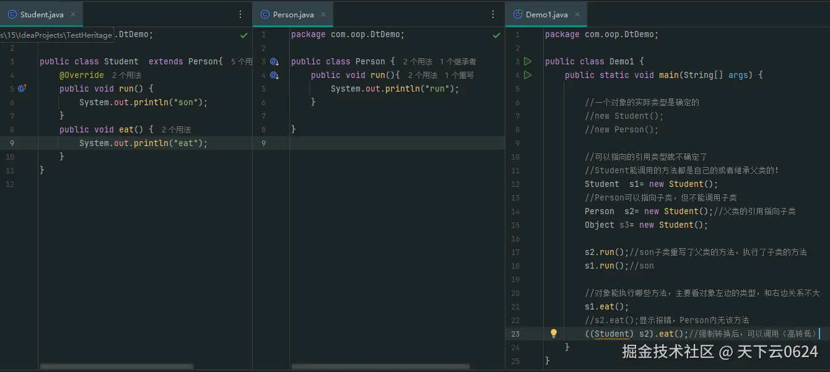Click the horizontal scrollbar under Student.java editor
The height and width of the screenshot is (372, 830).
point(115,366)
